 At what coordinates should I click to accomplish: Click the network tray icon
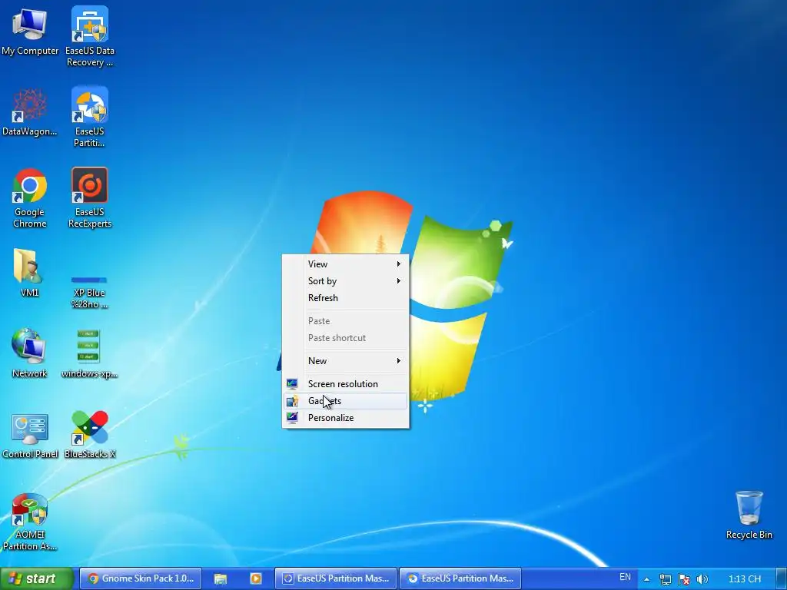[x=665, y=579]
